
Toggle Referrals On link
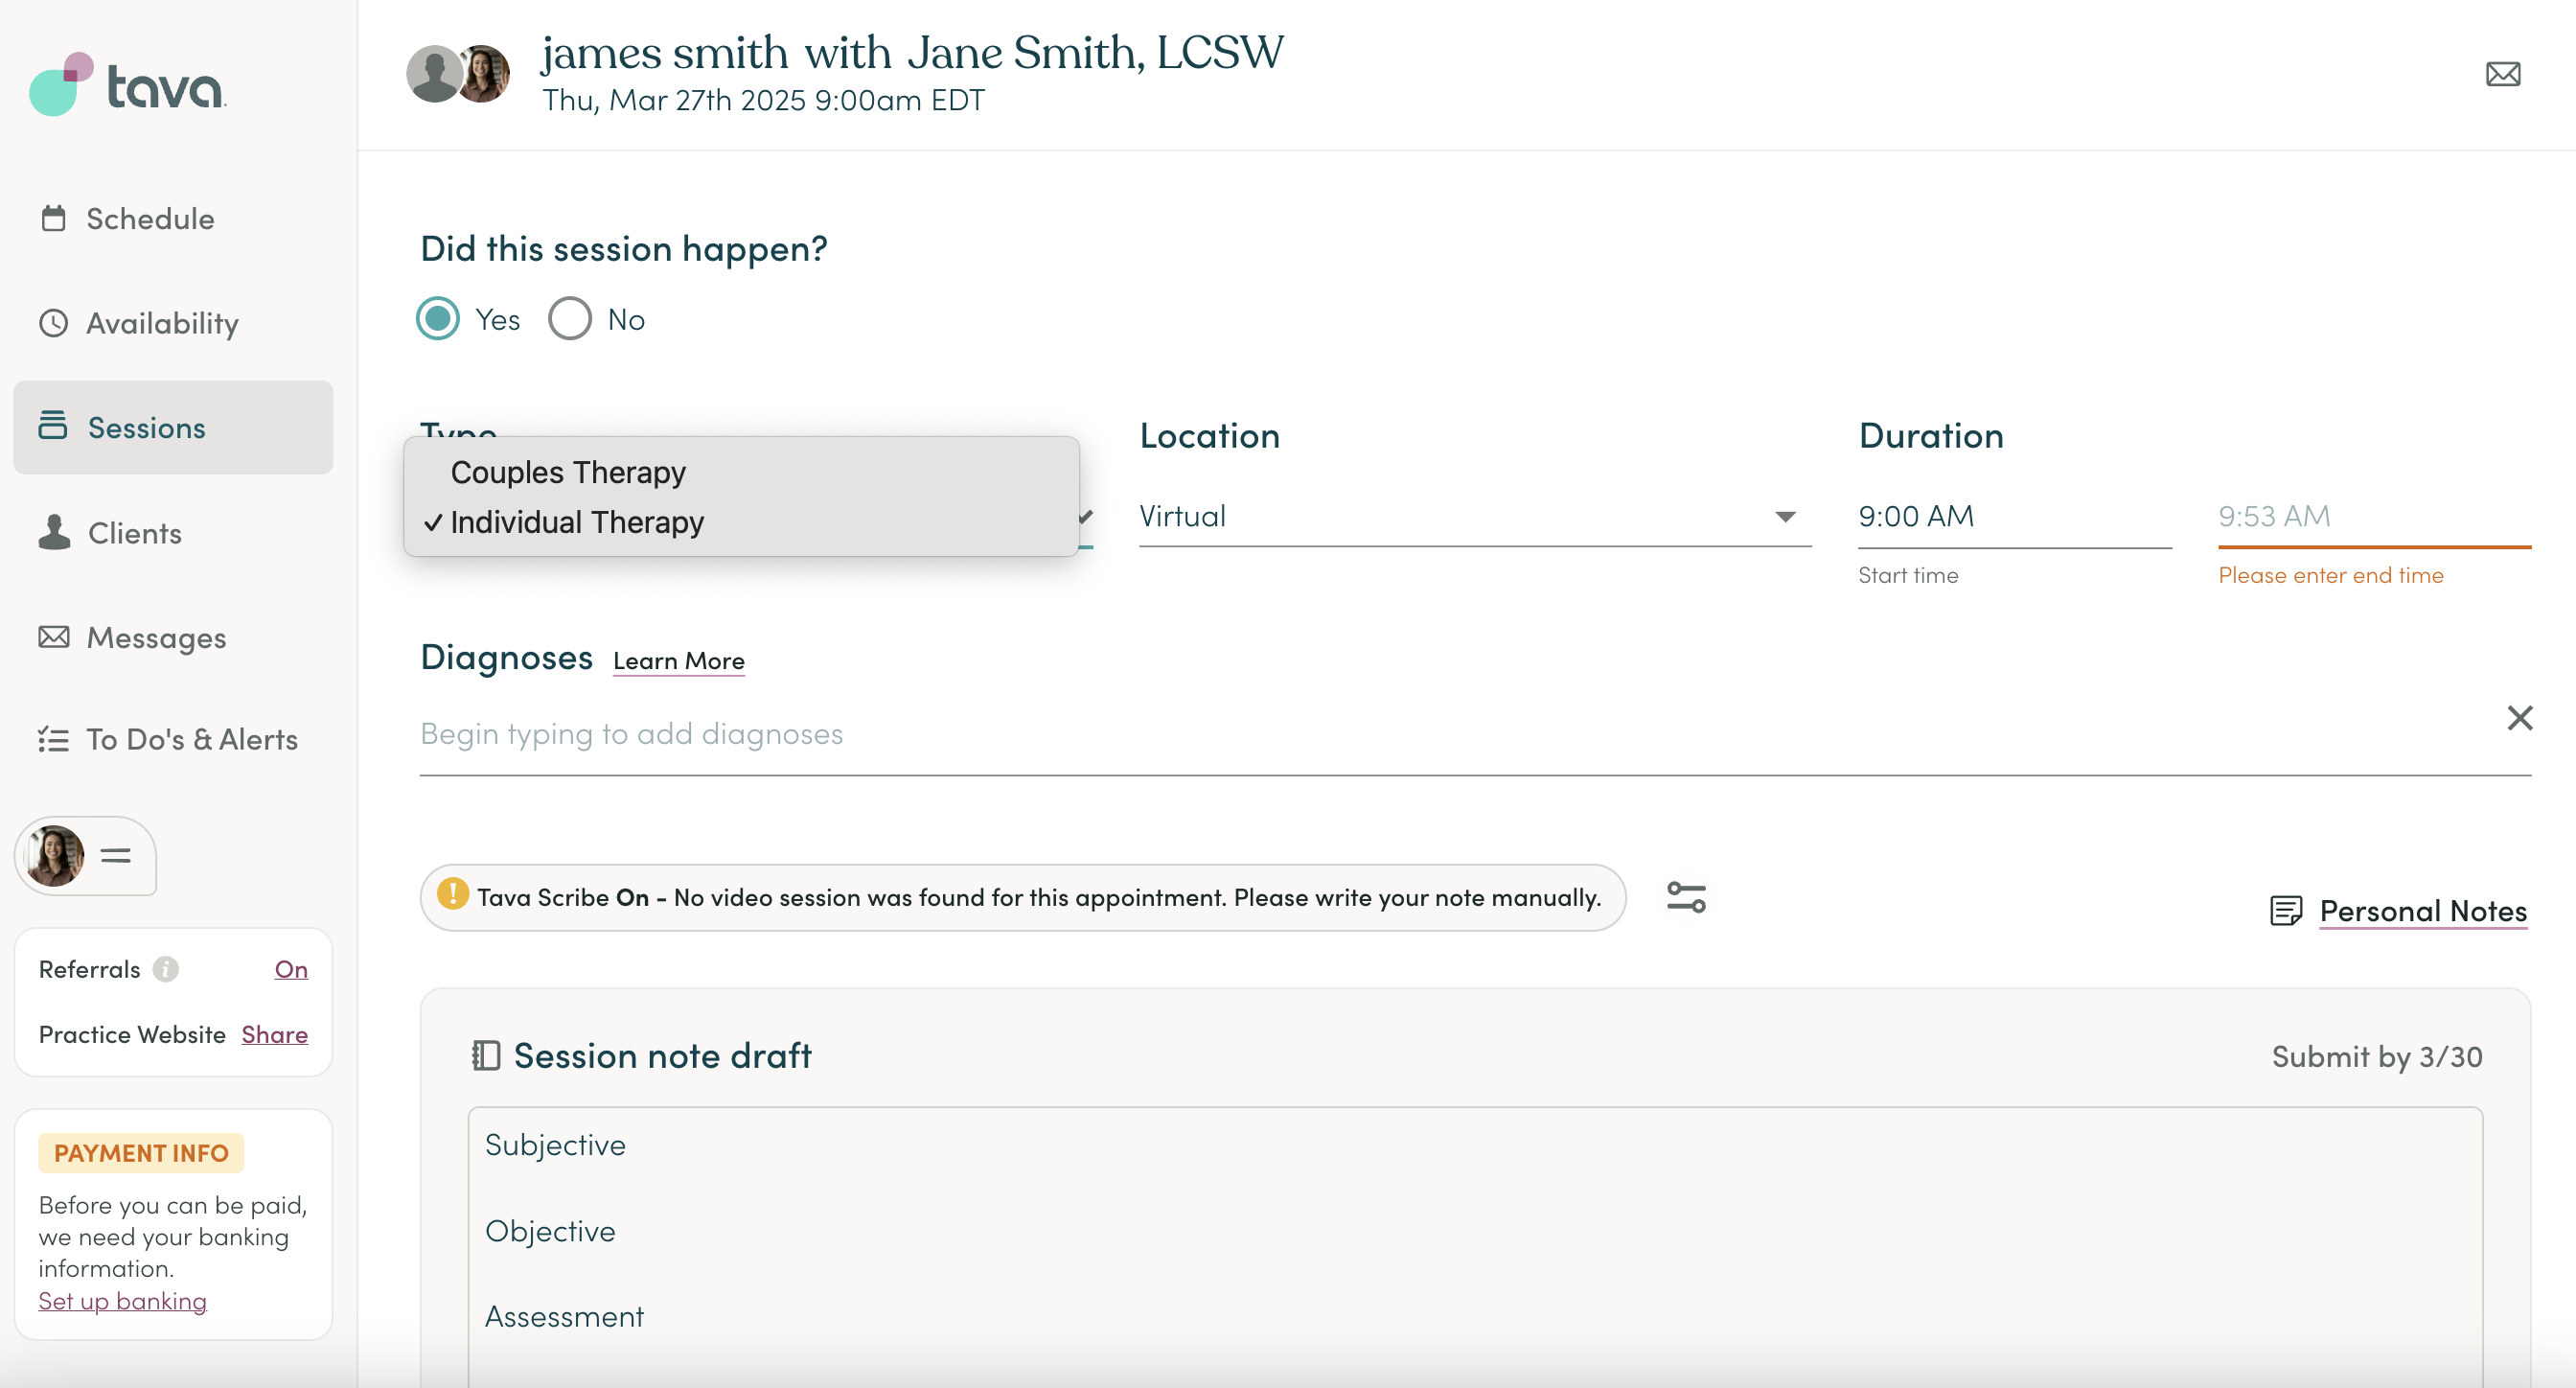coord(291,969)
